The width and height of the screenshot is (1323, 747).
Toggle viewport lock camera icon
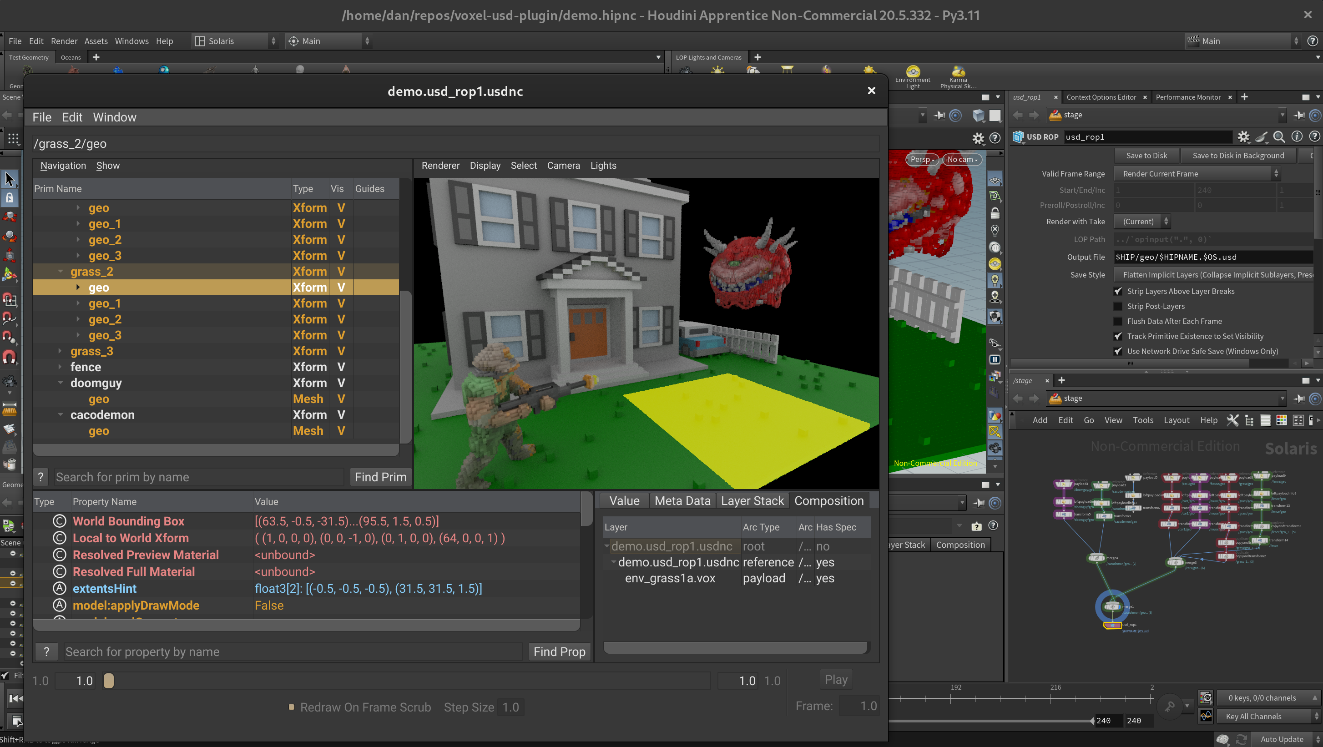(x=995, y=213)
